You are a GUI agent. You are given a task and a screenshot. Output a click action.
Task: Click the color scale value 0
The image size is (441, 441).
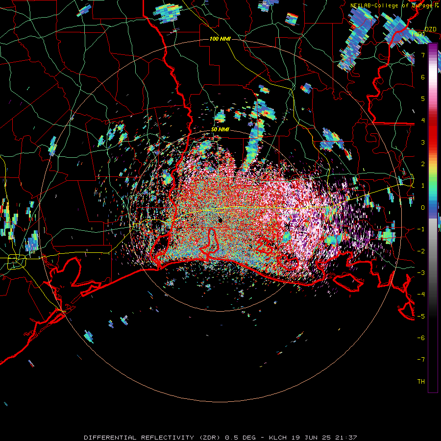pyautogui.click(x=423, y=208)
